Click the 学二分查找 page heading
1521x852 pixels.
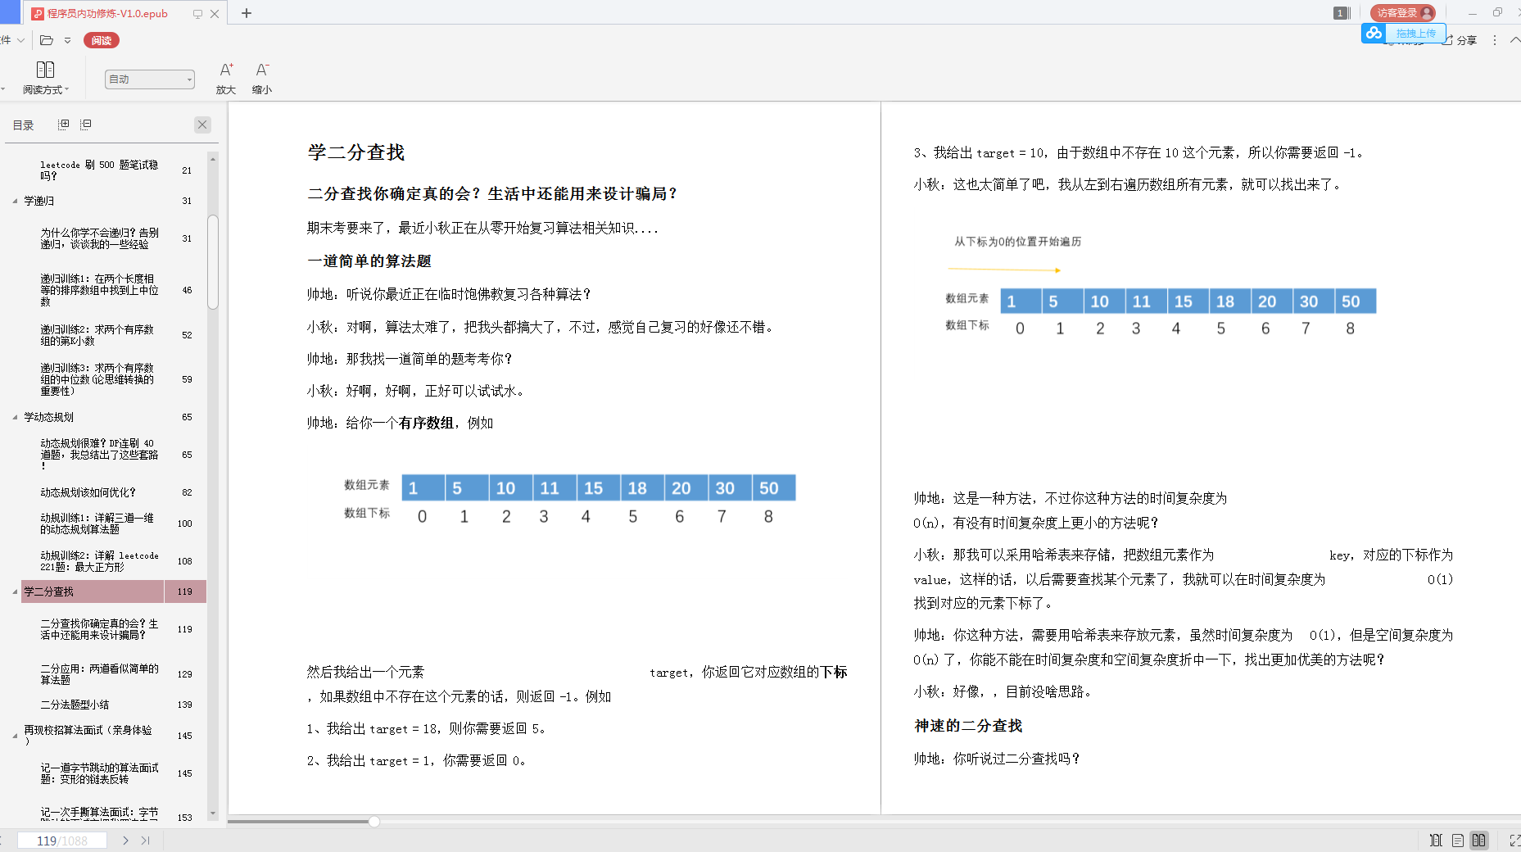[x=356, y=152]
